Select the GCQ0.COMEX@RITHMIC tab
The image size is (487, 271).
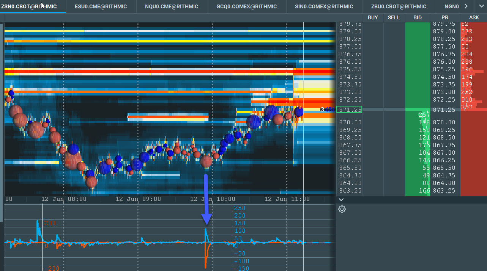click(246, 6)
